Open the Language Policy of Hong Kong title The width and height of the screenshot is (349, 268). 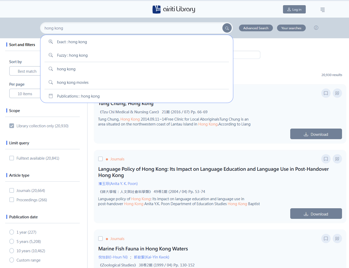click(x=214, y=172)
